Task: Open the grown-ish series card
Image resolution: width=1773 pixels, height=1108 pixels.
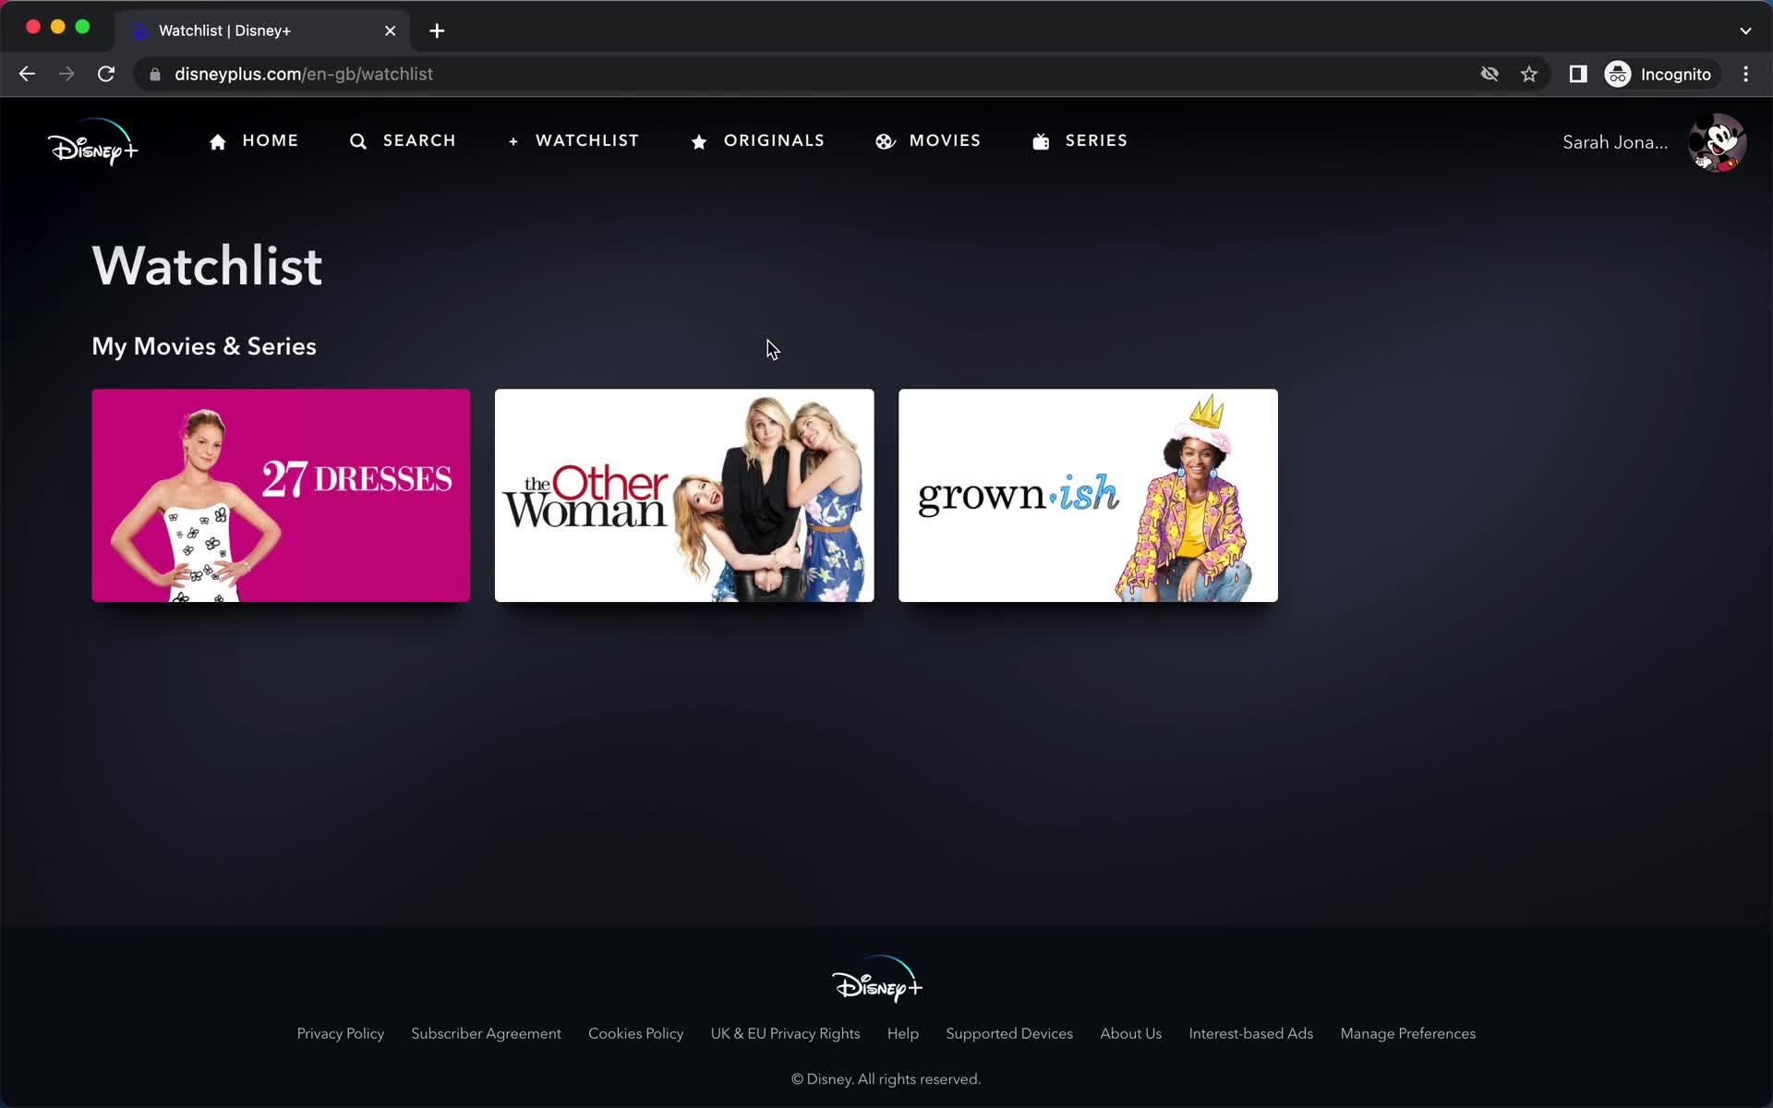Action: click(x=1088, y=495)
